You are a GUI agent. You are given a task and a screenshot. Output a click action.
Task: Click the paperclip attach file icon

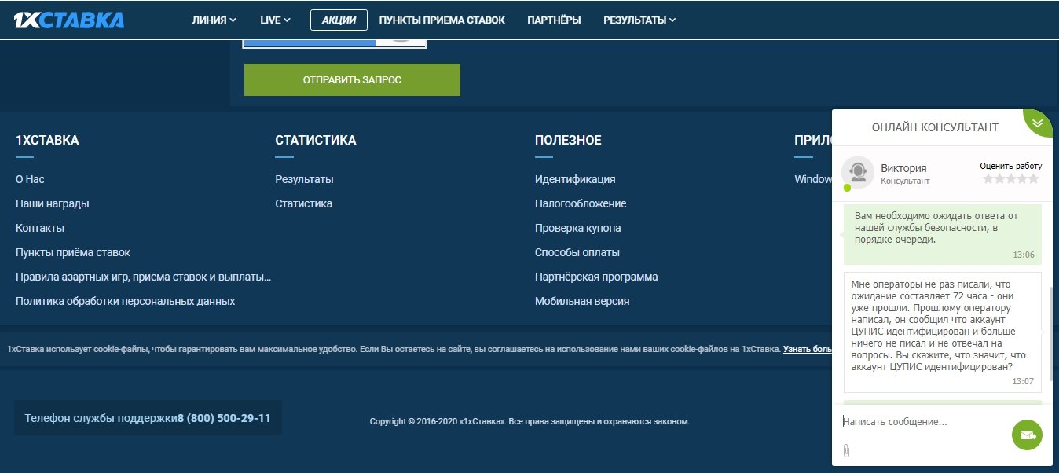pos(846,450)
